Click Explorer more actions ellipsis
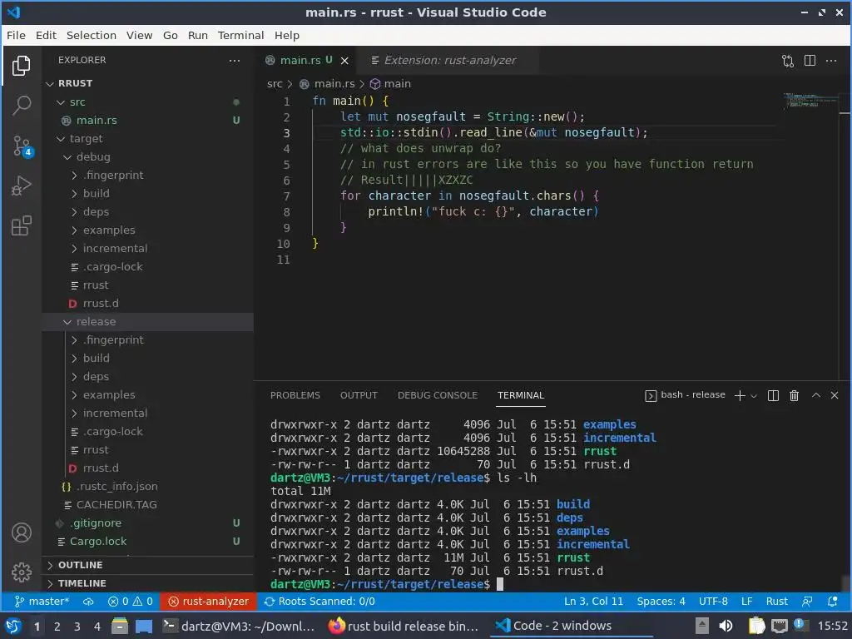Viewport: 852px width, 639px height. tap(234, 60)
